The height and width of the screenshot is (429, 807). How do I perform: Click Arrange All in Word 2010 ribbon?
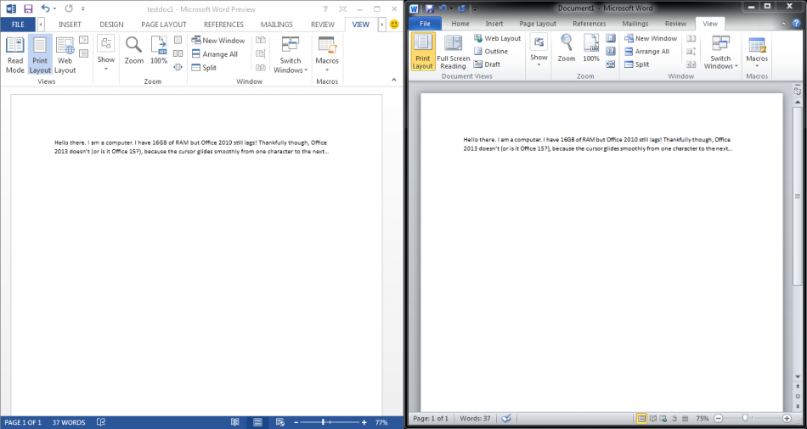pos(647,52)
